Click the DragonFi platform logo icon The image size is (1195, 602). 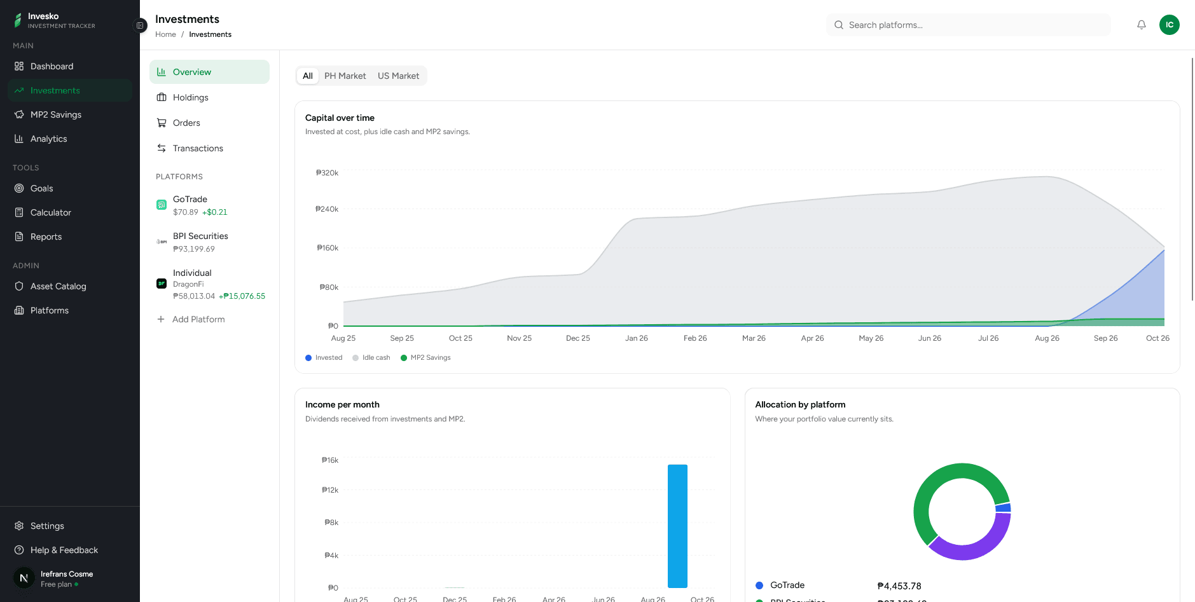point(162,284)
